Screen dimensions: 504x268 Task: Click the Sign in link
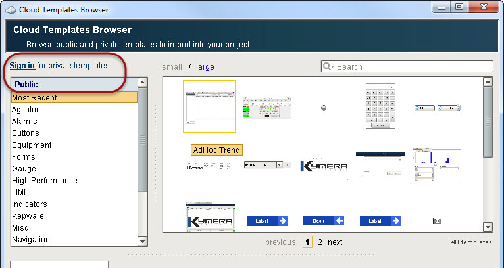(22, 66)
